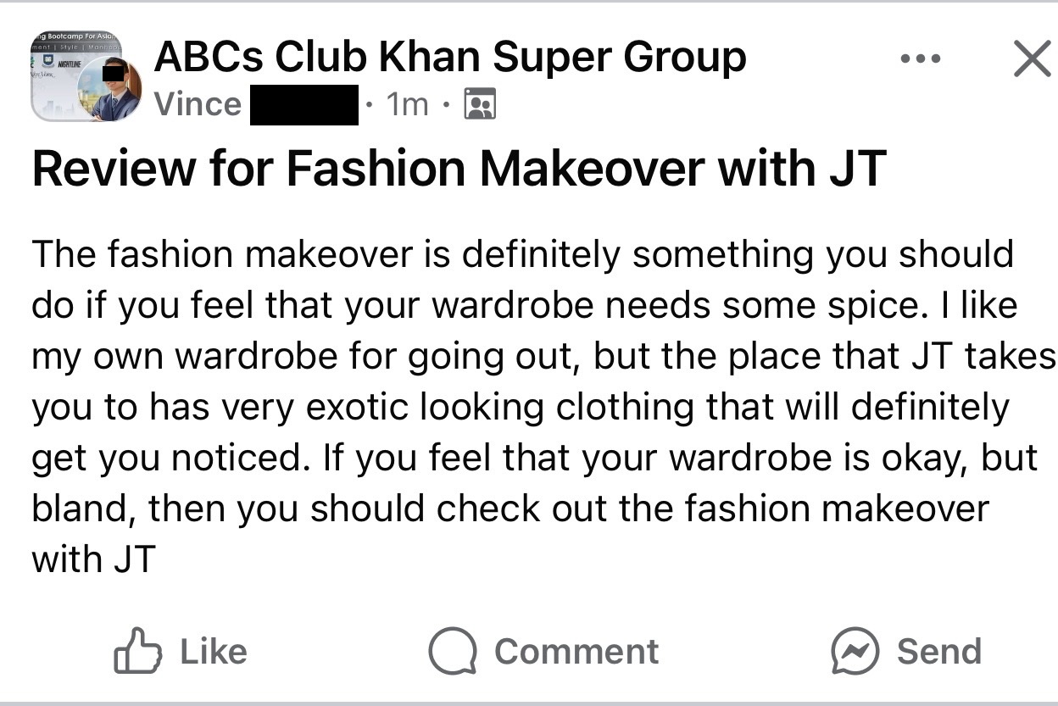Click the 1m post timestamp
The height and width of the screenshot is (706, 1058).
(406, 105)
